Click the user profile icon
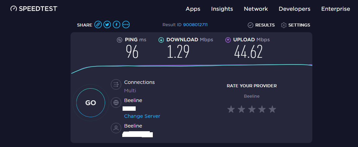 (116, 128)
